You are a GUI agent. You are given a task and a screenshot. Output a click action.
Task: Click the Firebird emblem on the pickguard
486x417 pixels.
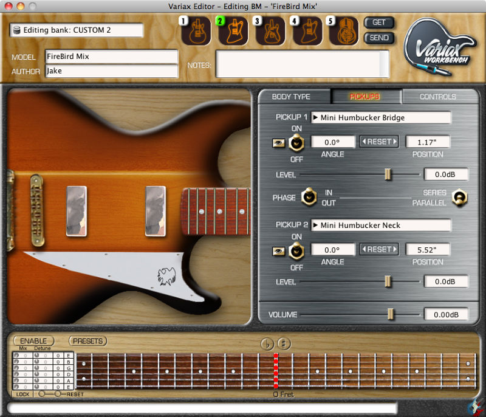[x=166, y=276]
